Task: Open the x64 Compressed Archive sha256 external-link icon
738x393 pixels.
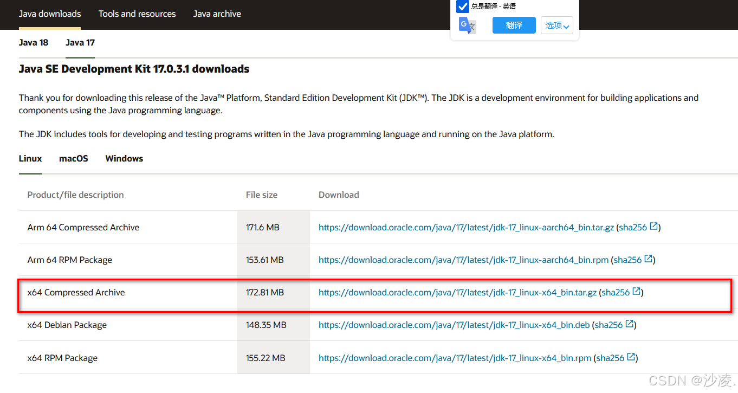Action: coord(637,292)
